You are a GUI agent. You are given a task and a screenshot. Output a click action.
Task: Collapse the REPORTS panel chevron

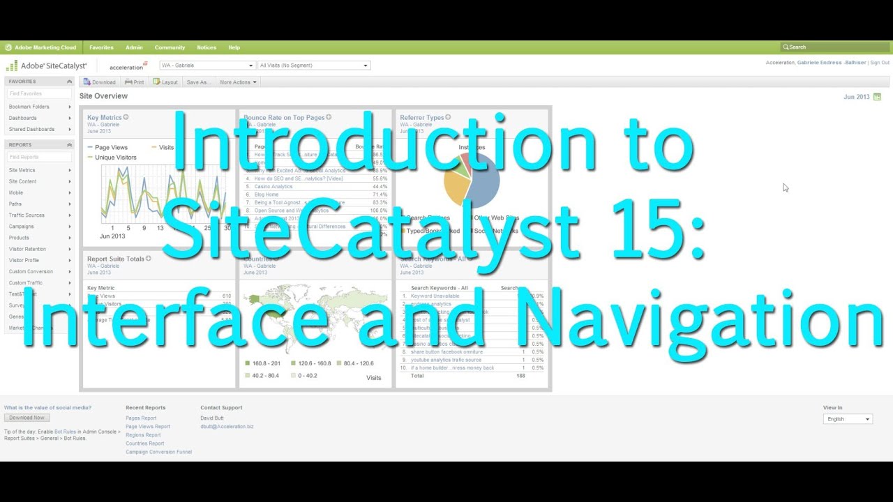coord(69,145)
